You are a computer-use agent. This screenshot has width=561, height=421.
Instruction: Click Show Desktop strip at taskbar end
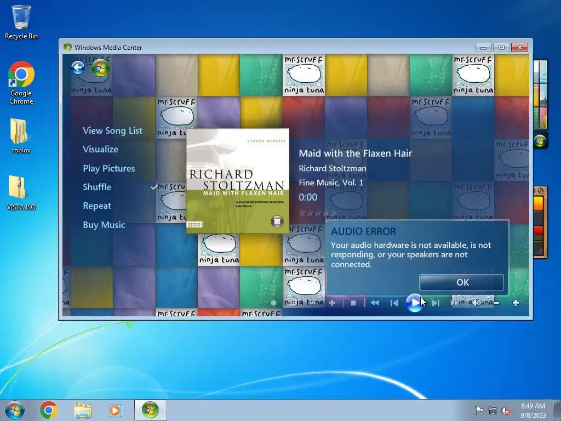coord(557,410)
